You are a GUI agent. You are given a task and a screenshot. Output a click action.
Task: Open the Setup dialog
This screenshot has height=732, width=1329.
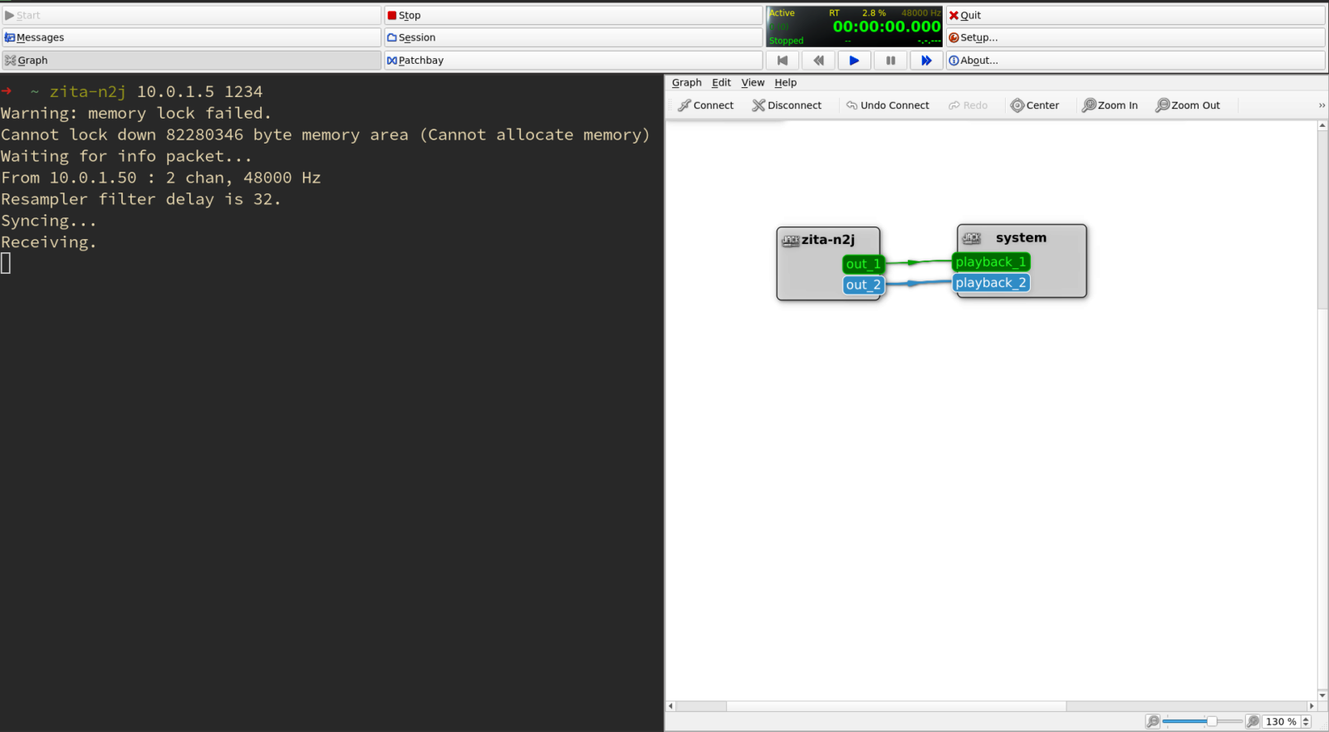(x=1135, y=37)
